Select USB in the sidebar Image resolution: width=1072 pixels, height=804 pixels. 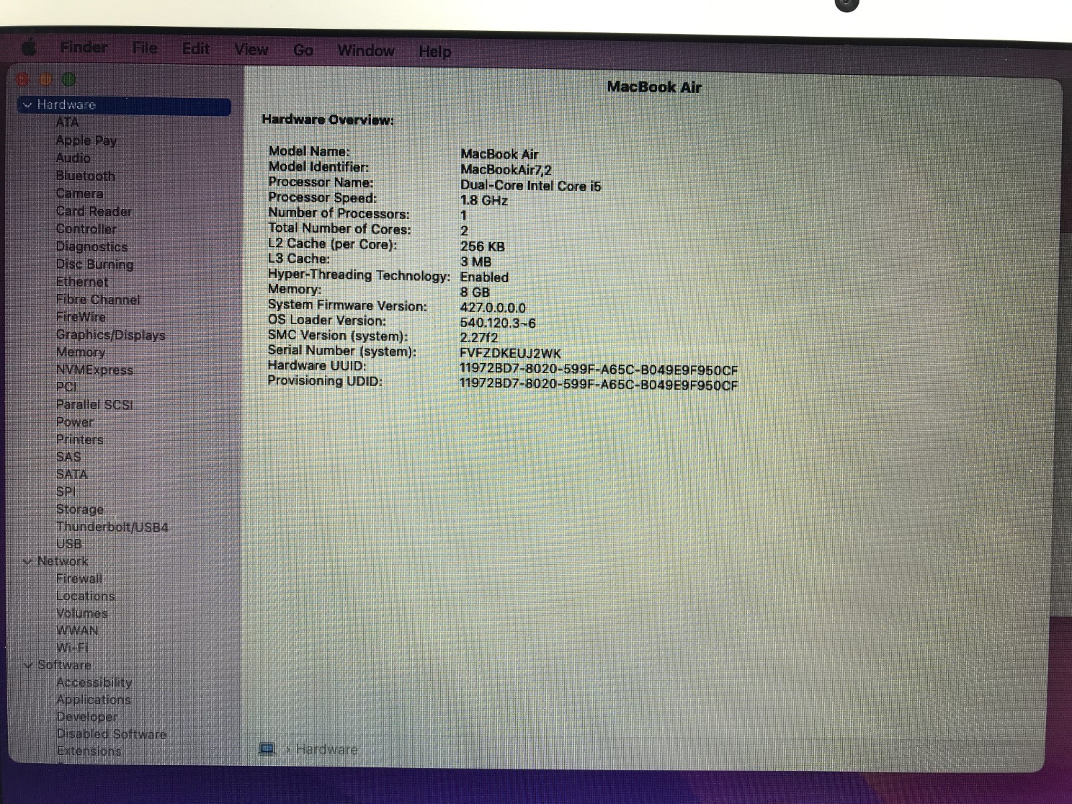click(x=68, y=544)
